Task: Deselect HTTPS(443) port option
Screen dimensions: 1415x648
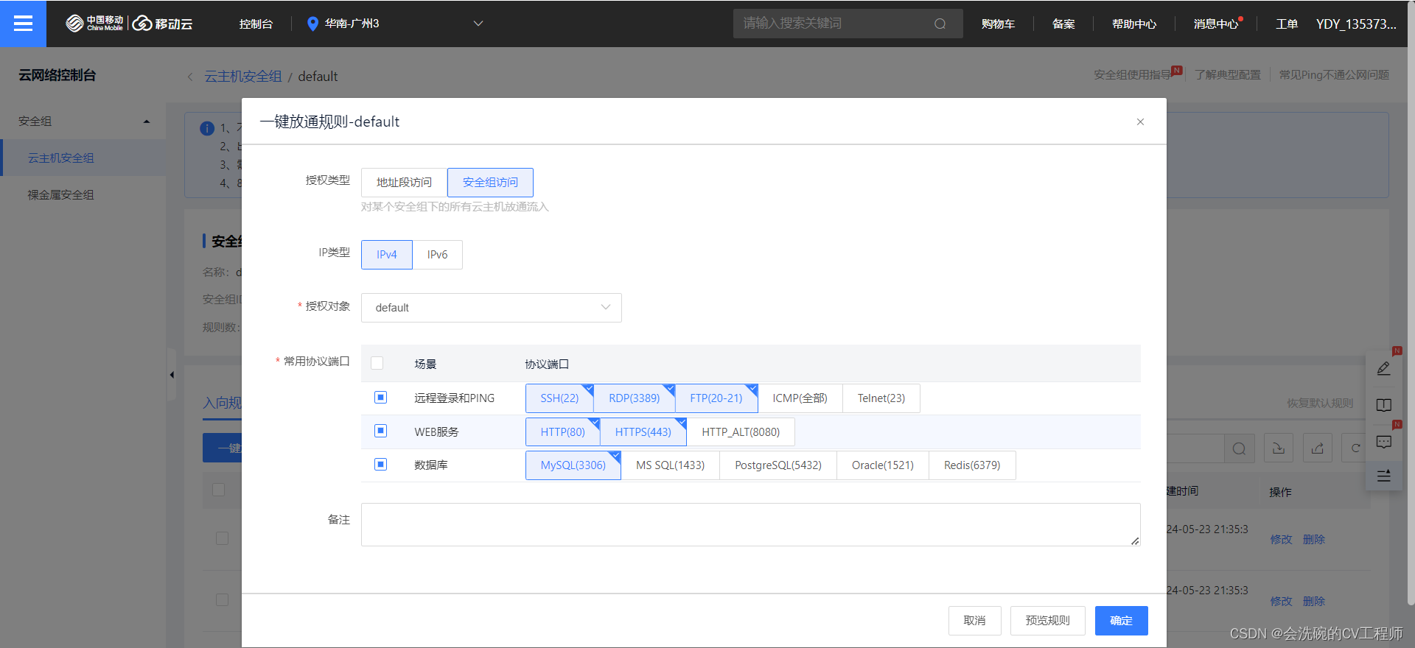Action: (x=643, y=432)
